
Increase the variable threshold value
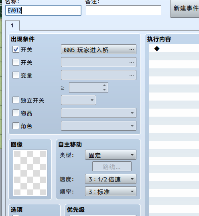(104, 85)
